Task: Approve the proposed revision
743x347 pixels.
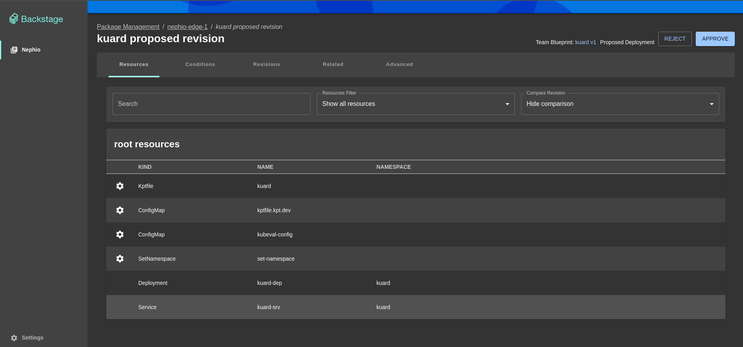Action: click(x=715, y=39)
